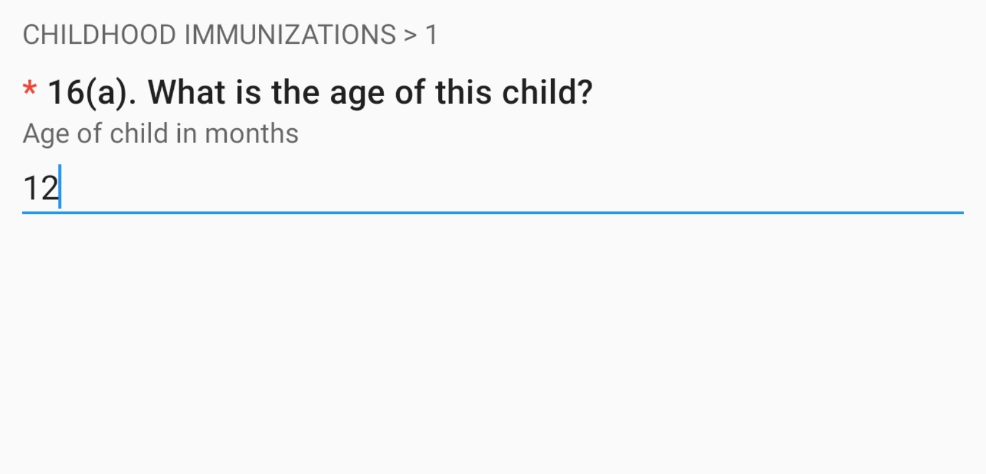986x474 pixels.
Task: Click the red required asterisk
Action: [29, 90]
